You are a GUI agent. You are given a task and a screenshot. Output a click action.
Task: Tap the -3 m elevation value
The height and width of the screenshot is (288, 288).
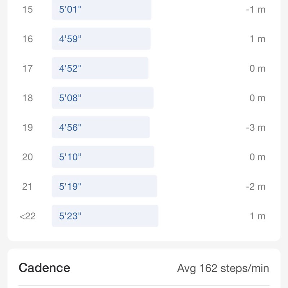[x=256, y=127]
